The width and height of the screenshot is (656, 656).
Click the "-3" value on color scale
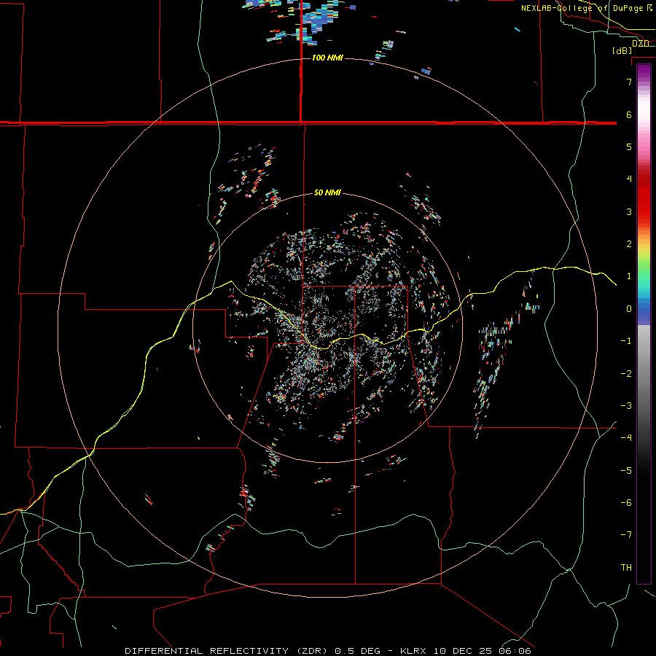[626, 406]
